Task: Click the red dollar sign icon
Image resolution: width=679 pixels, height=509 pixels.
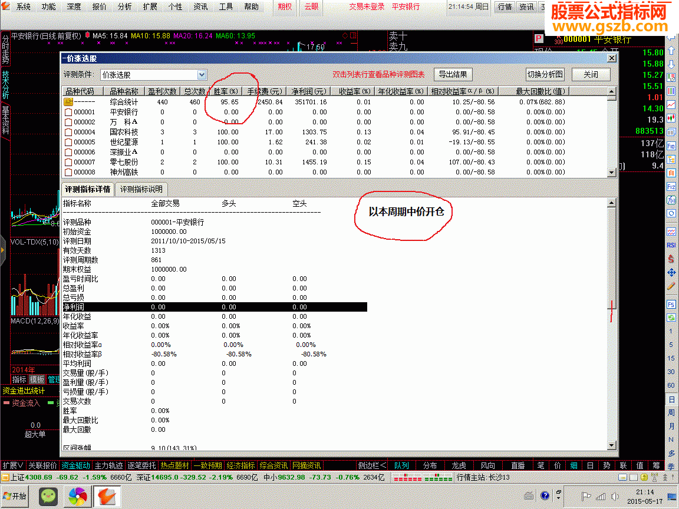Action: pos(671,259)
